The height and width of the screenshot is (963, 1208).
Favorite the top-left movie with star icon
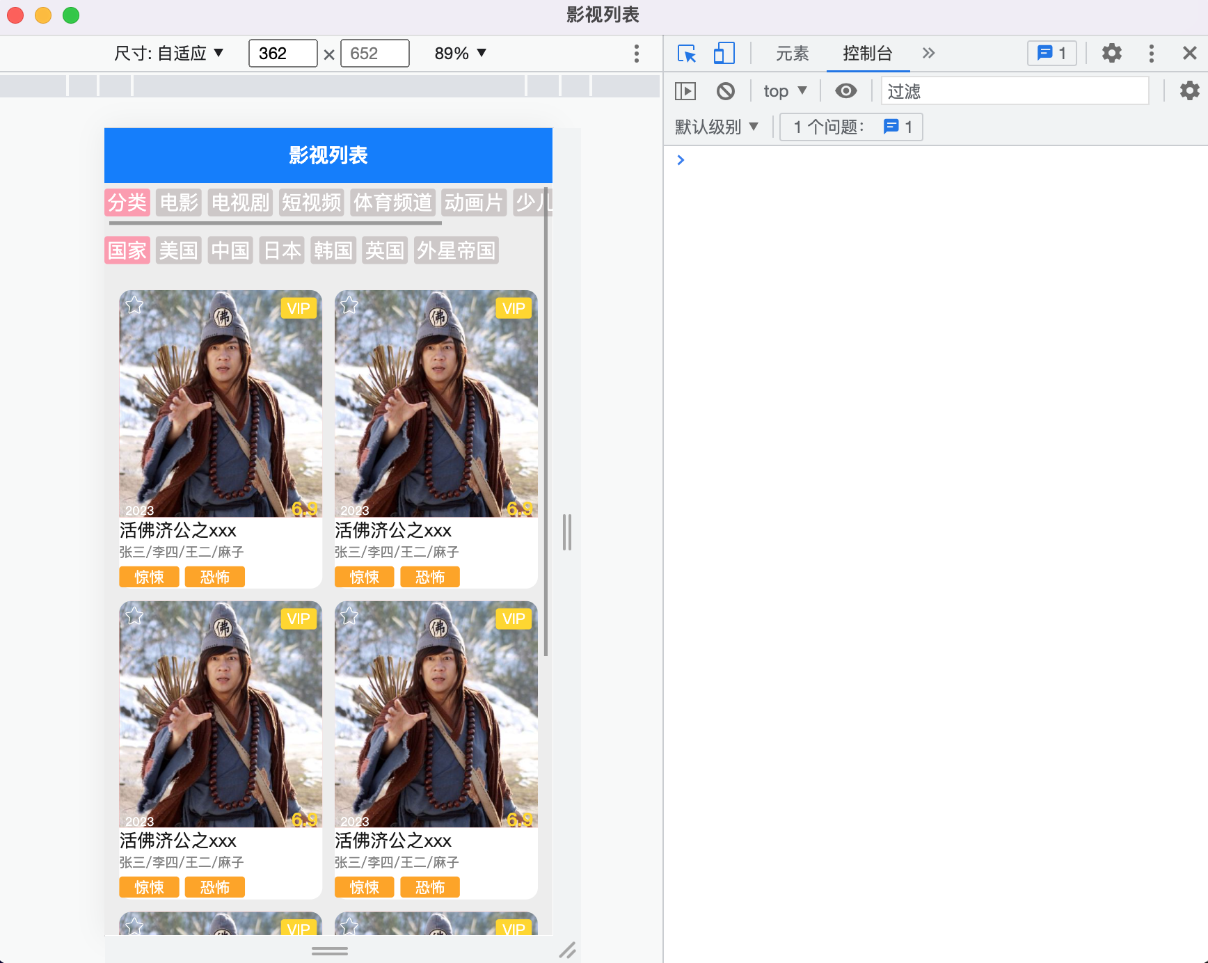(x=134, y=305)
